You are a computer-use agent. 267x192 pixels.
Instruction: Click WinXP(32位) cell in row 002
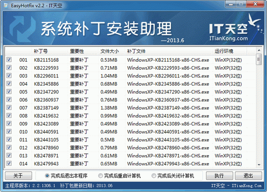(x=228, y=68)
